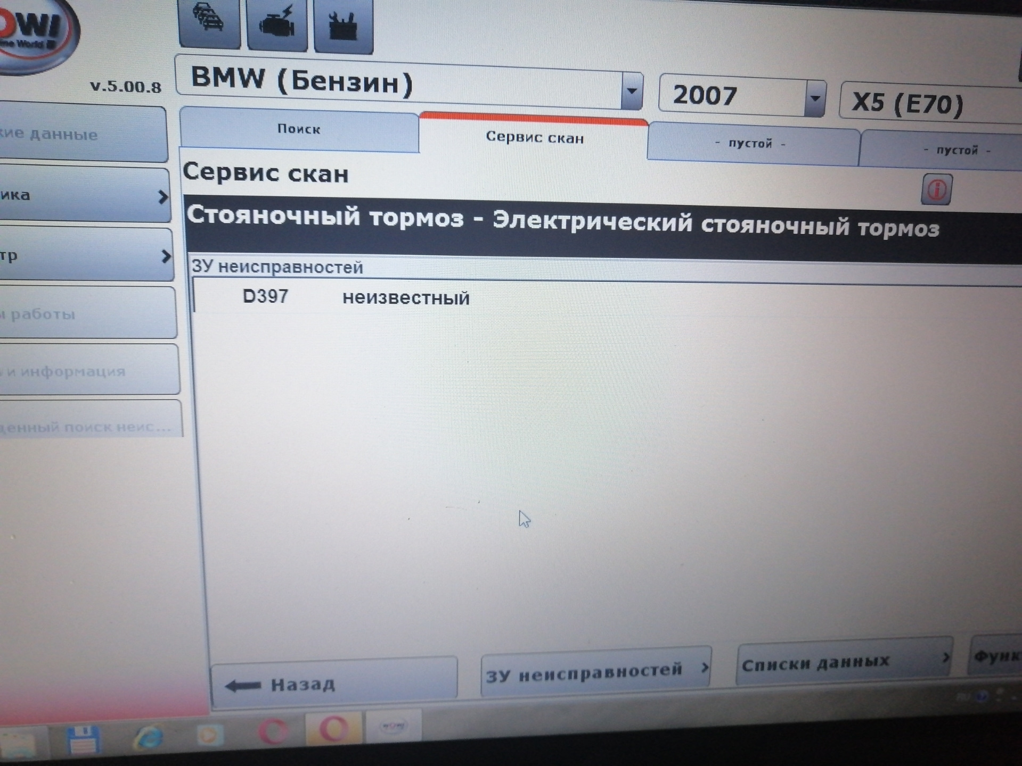The image size is (1022, 766).
Task: Launch Internet Explorer from the taskbar
Action: 148,737
